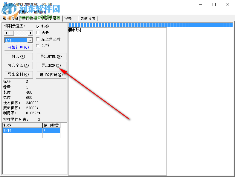Screen dimensions: 235x177
Task: Switch to the 零件信息 tab
Action: point(30,19)
